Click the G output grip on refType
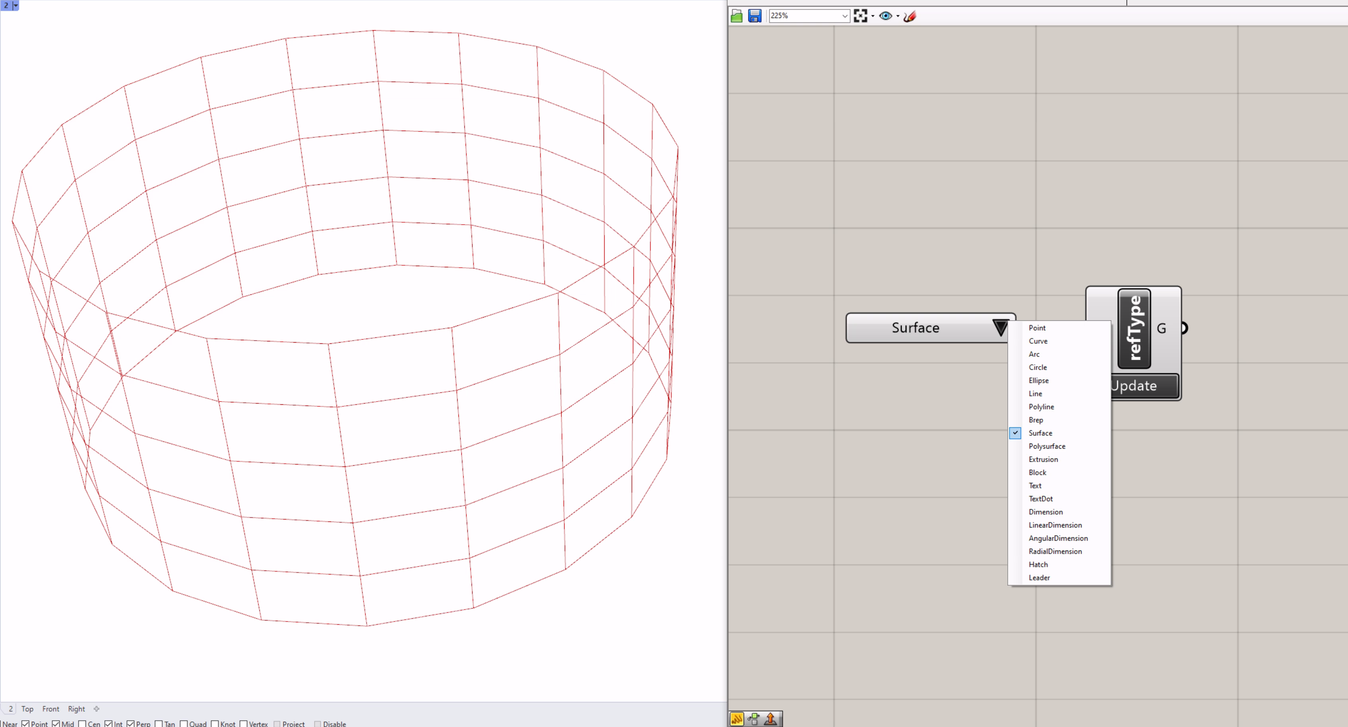The width and height of the screenshot is (1348, 727). [1184, 328]
